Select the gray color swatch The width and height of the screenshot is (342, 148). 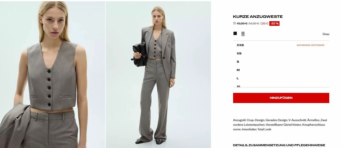click(243, 34)
